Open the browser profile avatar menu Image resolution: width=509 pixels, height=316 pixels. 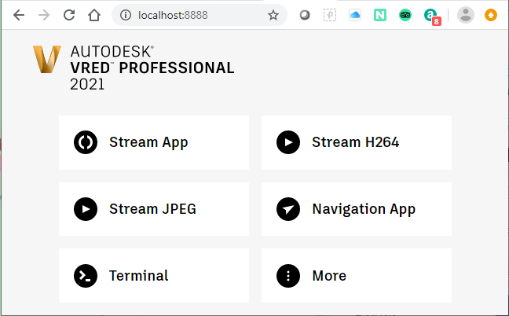click(466, 15)
